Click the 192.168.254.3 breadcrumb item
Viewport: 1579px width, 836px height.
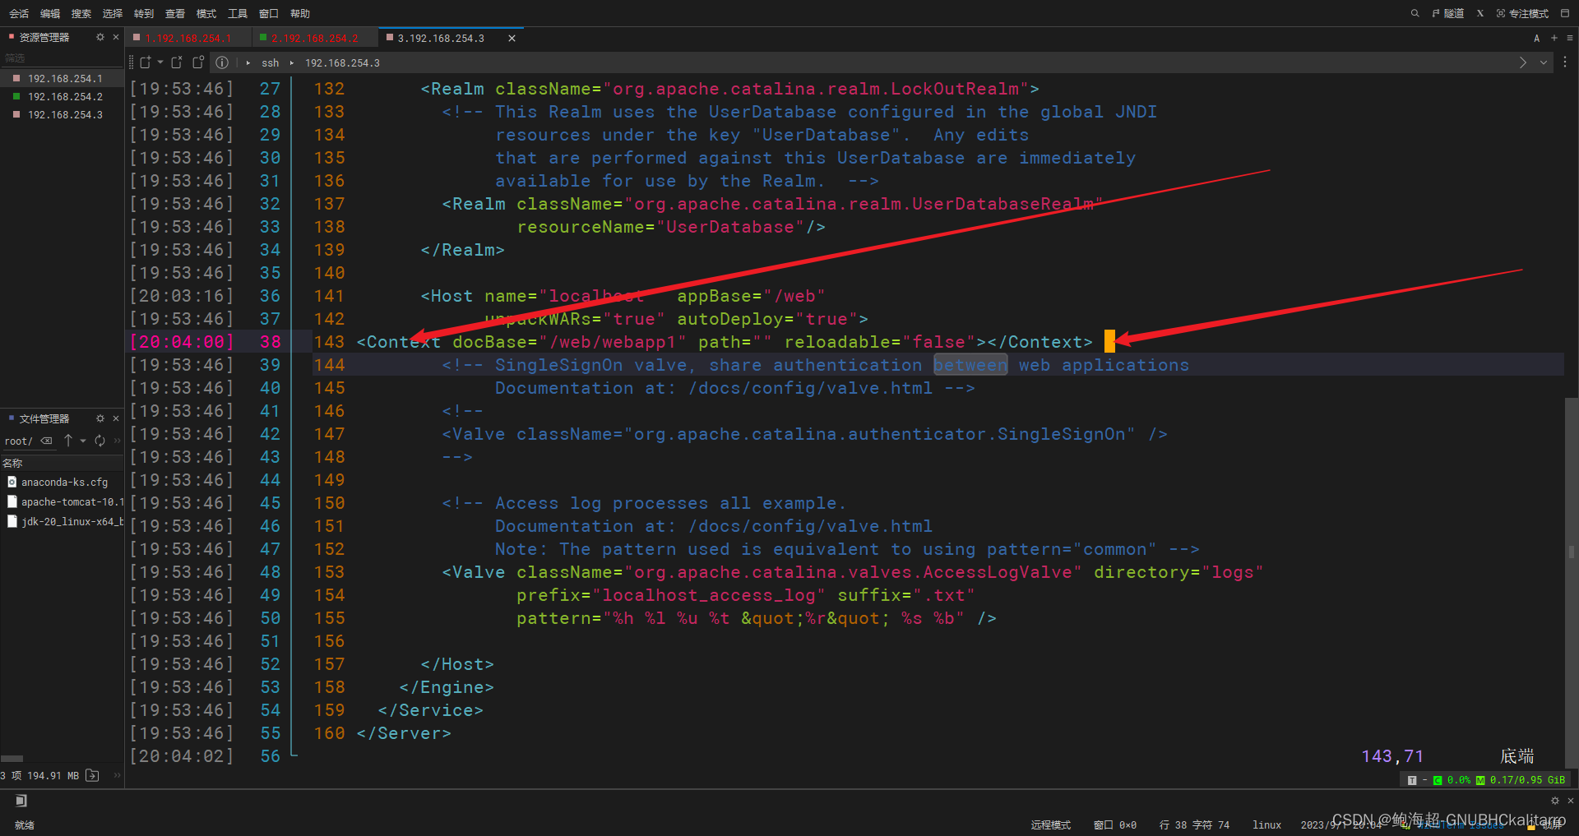point(342,63)
